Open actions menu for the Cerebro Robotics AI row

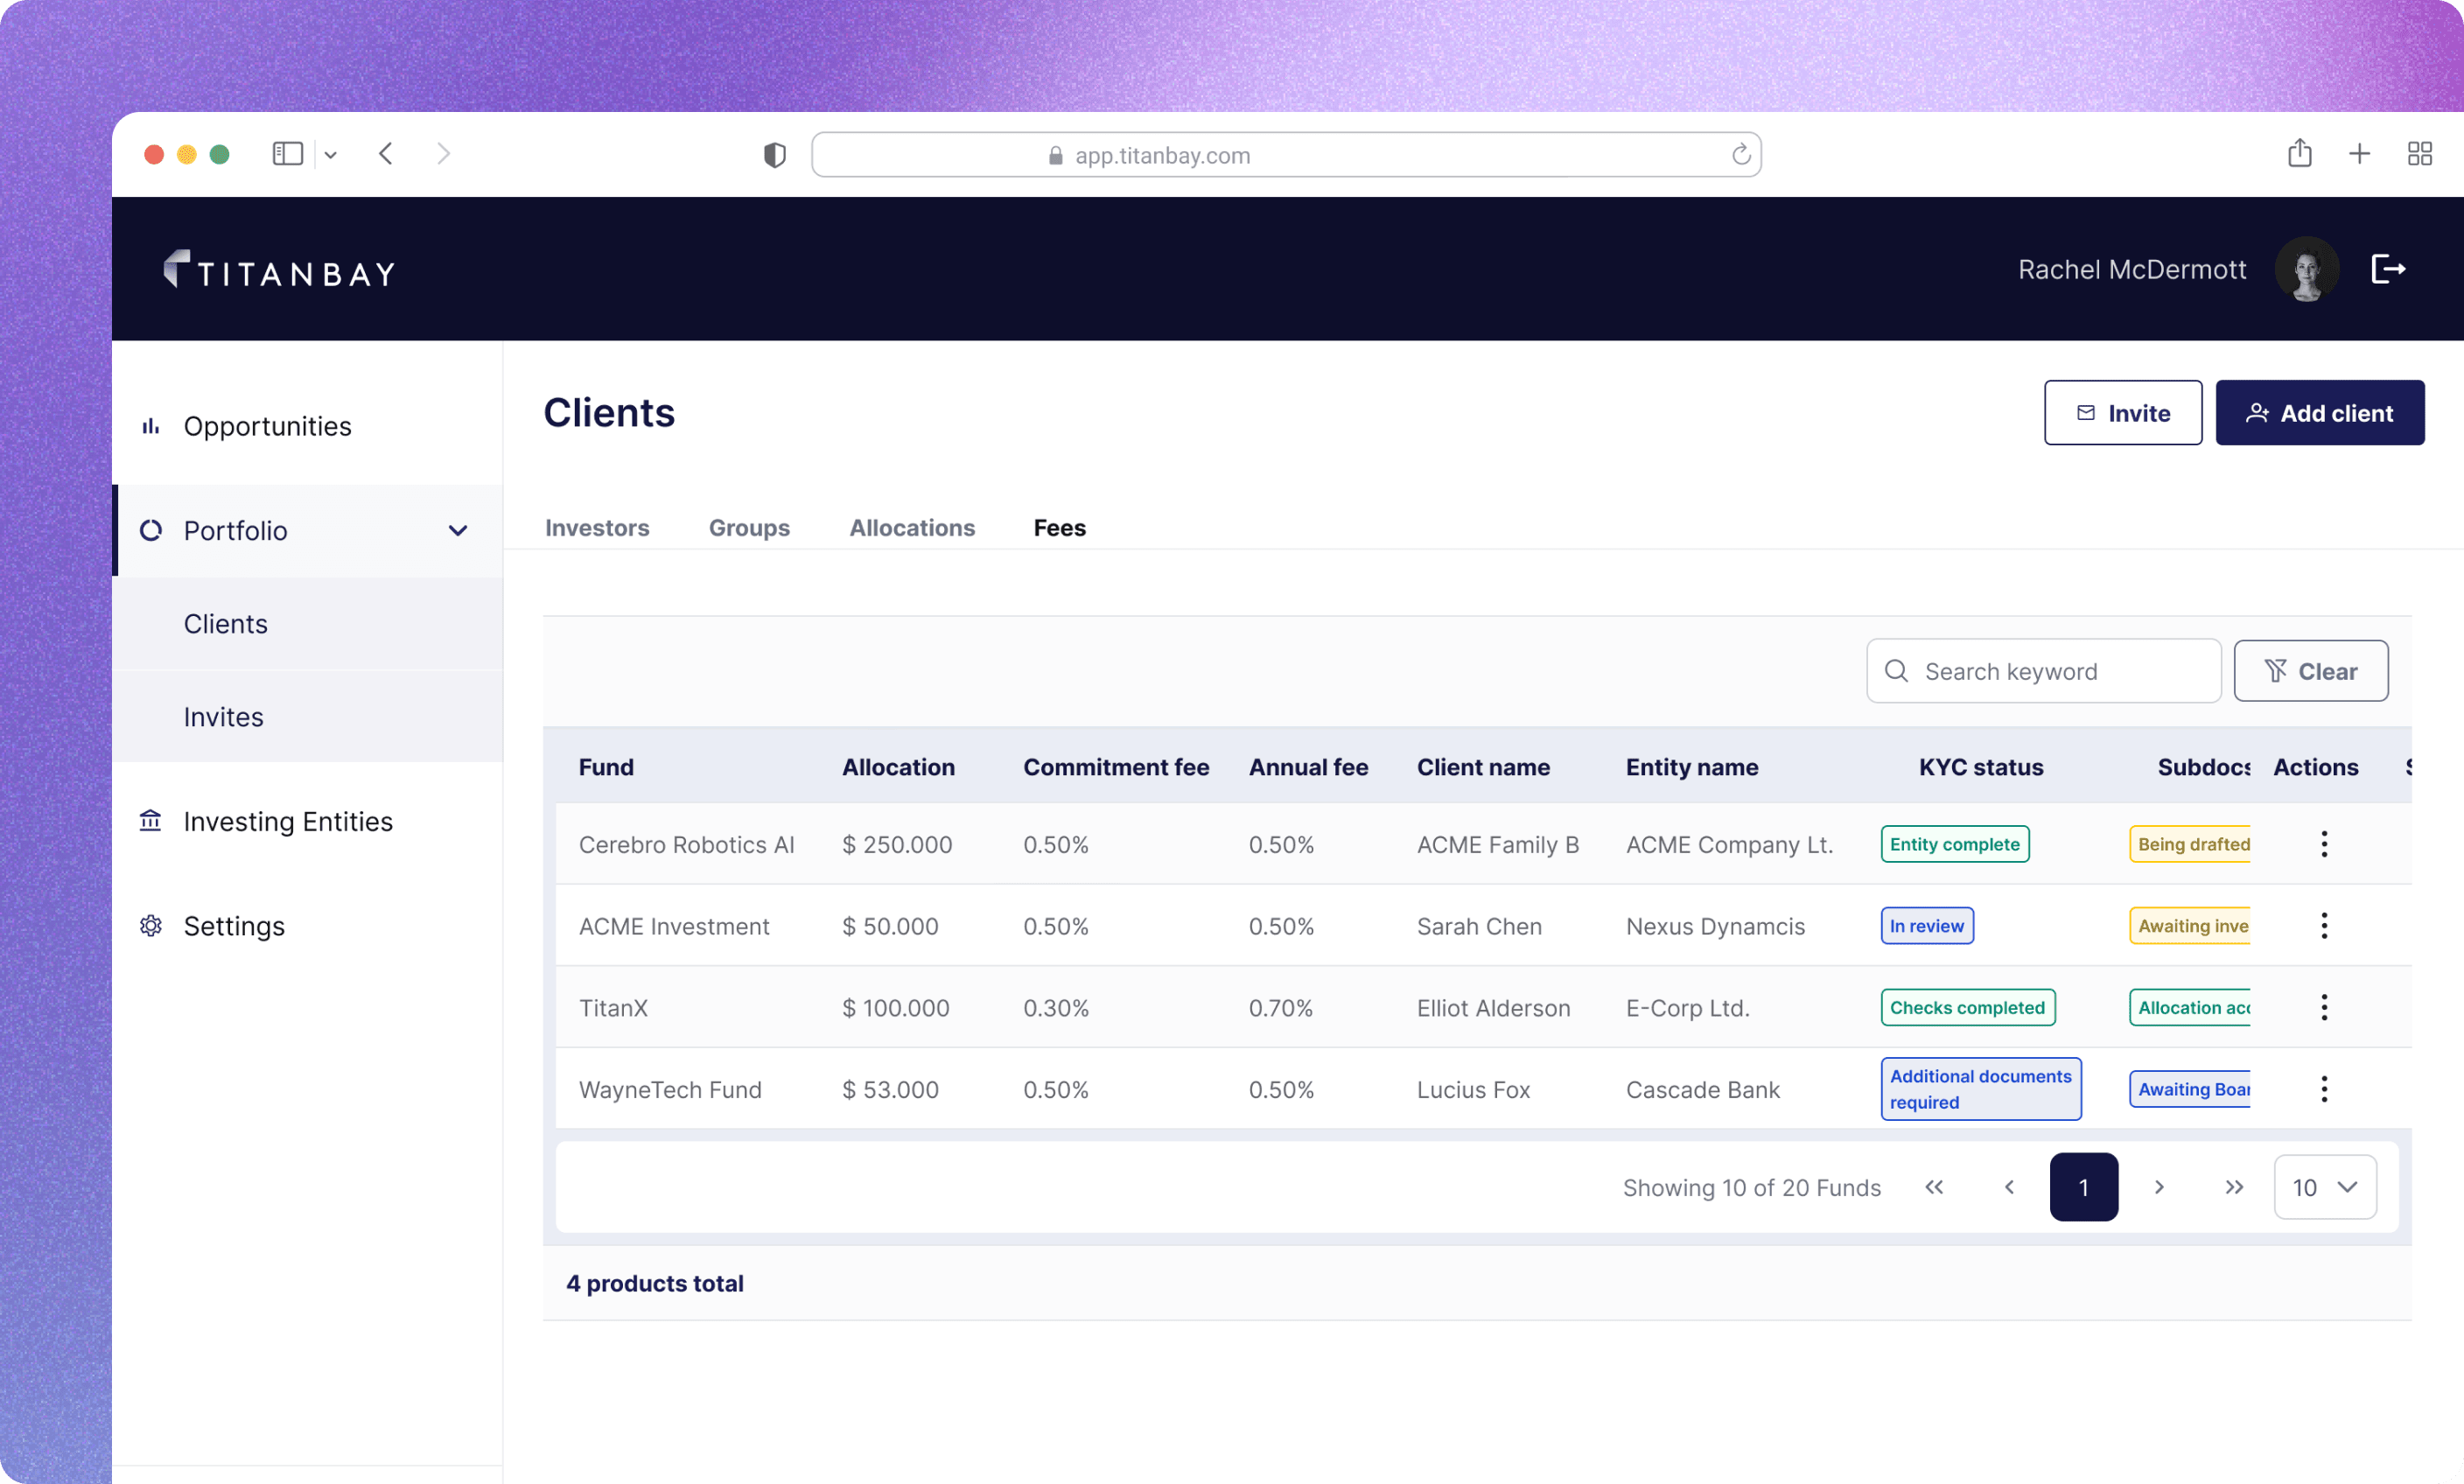pos(2323,844)
